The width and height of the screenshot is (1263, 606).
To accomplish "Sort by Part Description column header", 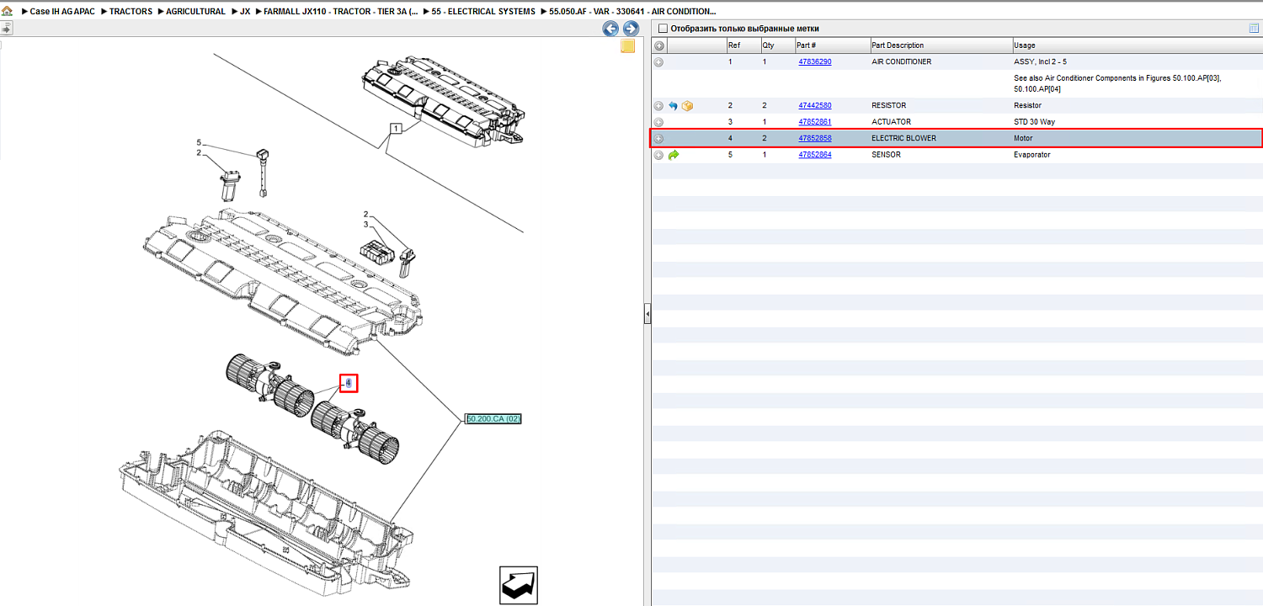I will pyautogui.click(x=941, y=45).
